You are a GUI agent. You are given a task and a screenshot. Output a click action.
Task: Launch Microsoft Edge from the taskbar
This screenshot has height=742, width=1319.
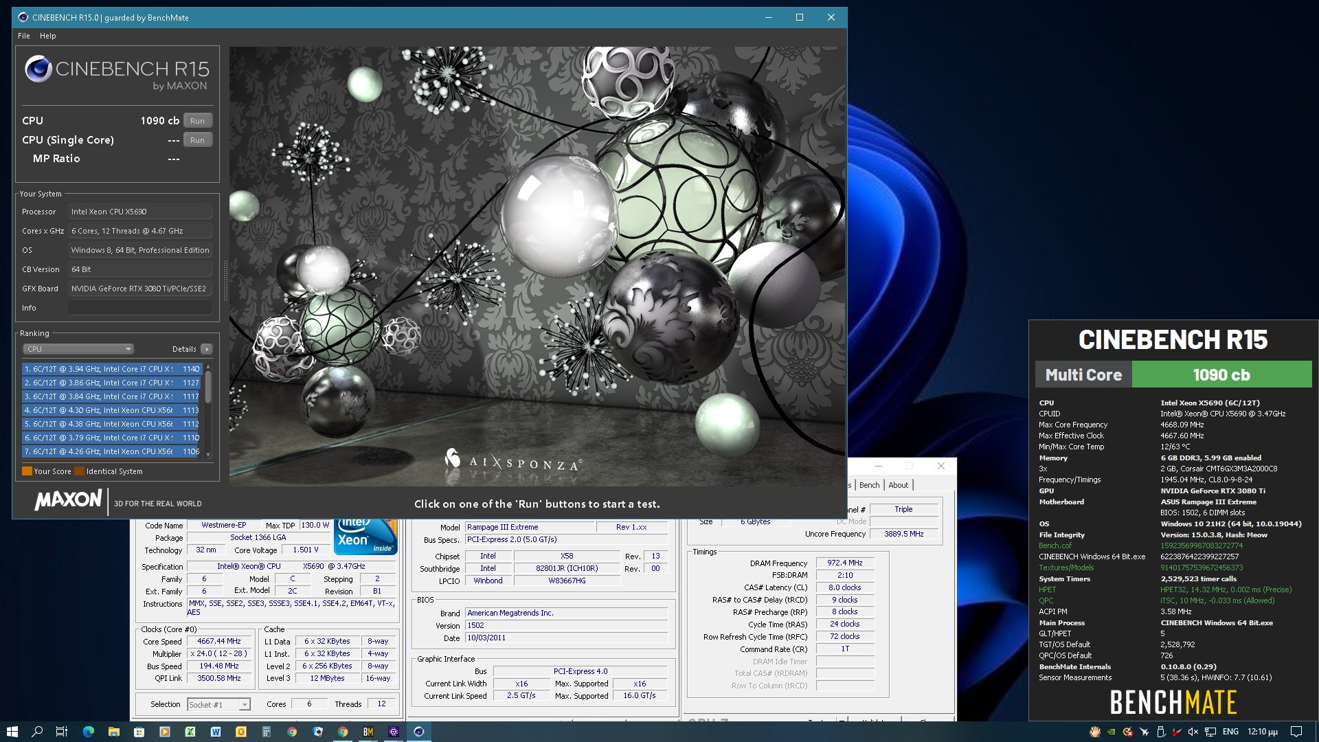point(89,732)
